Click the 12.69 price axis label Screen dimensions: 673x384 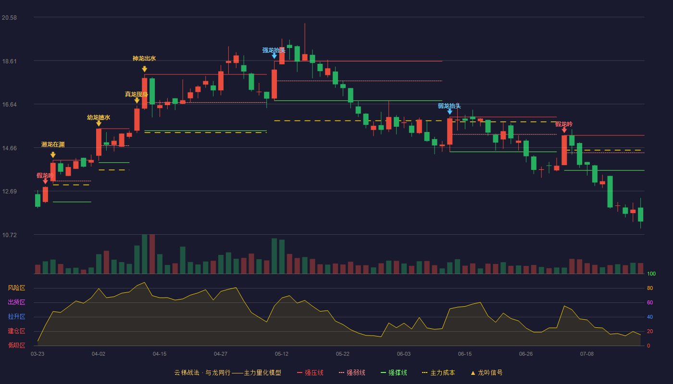click(x=9, y=192)
